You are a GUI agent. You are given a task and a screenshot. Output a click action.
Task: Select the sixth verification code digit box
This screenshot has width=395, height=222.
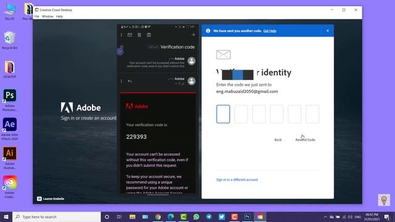coord(312,114)
